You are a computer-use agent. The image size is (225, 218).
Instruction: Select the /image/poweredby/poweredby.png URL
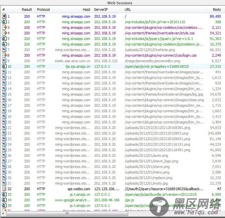pyautogui.click(x=152, y=61)
